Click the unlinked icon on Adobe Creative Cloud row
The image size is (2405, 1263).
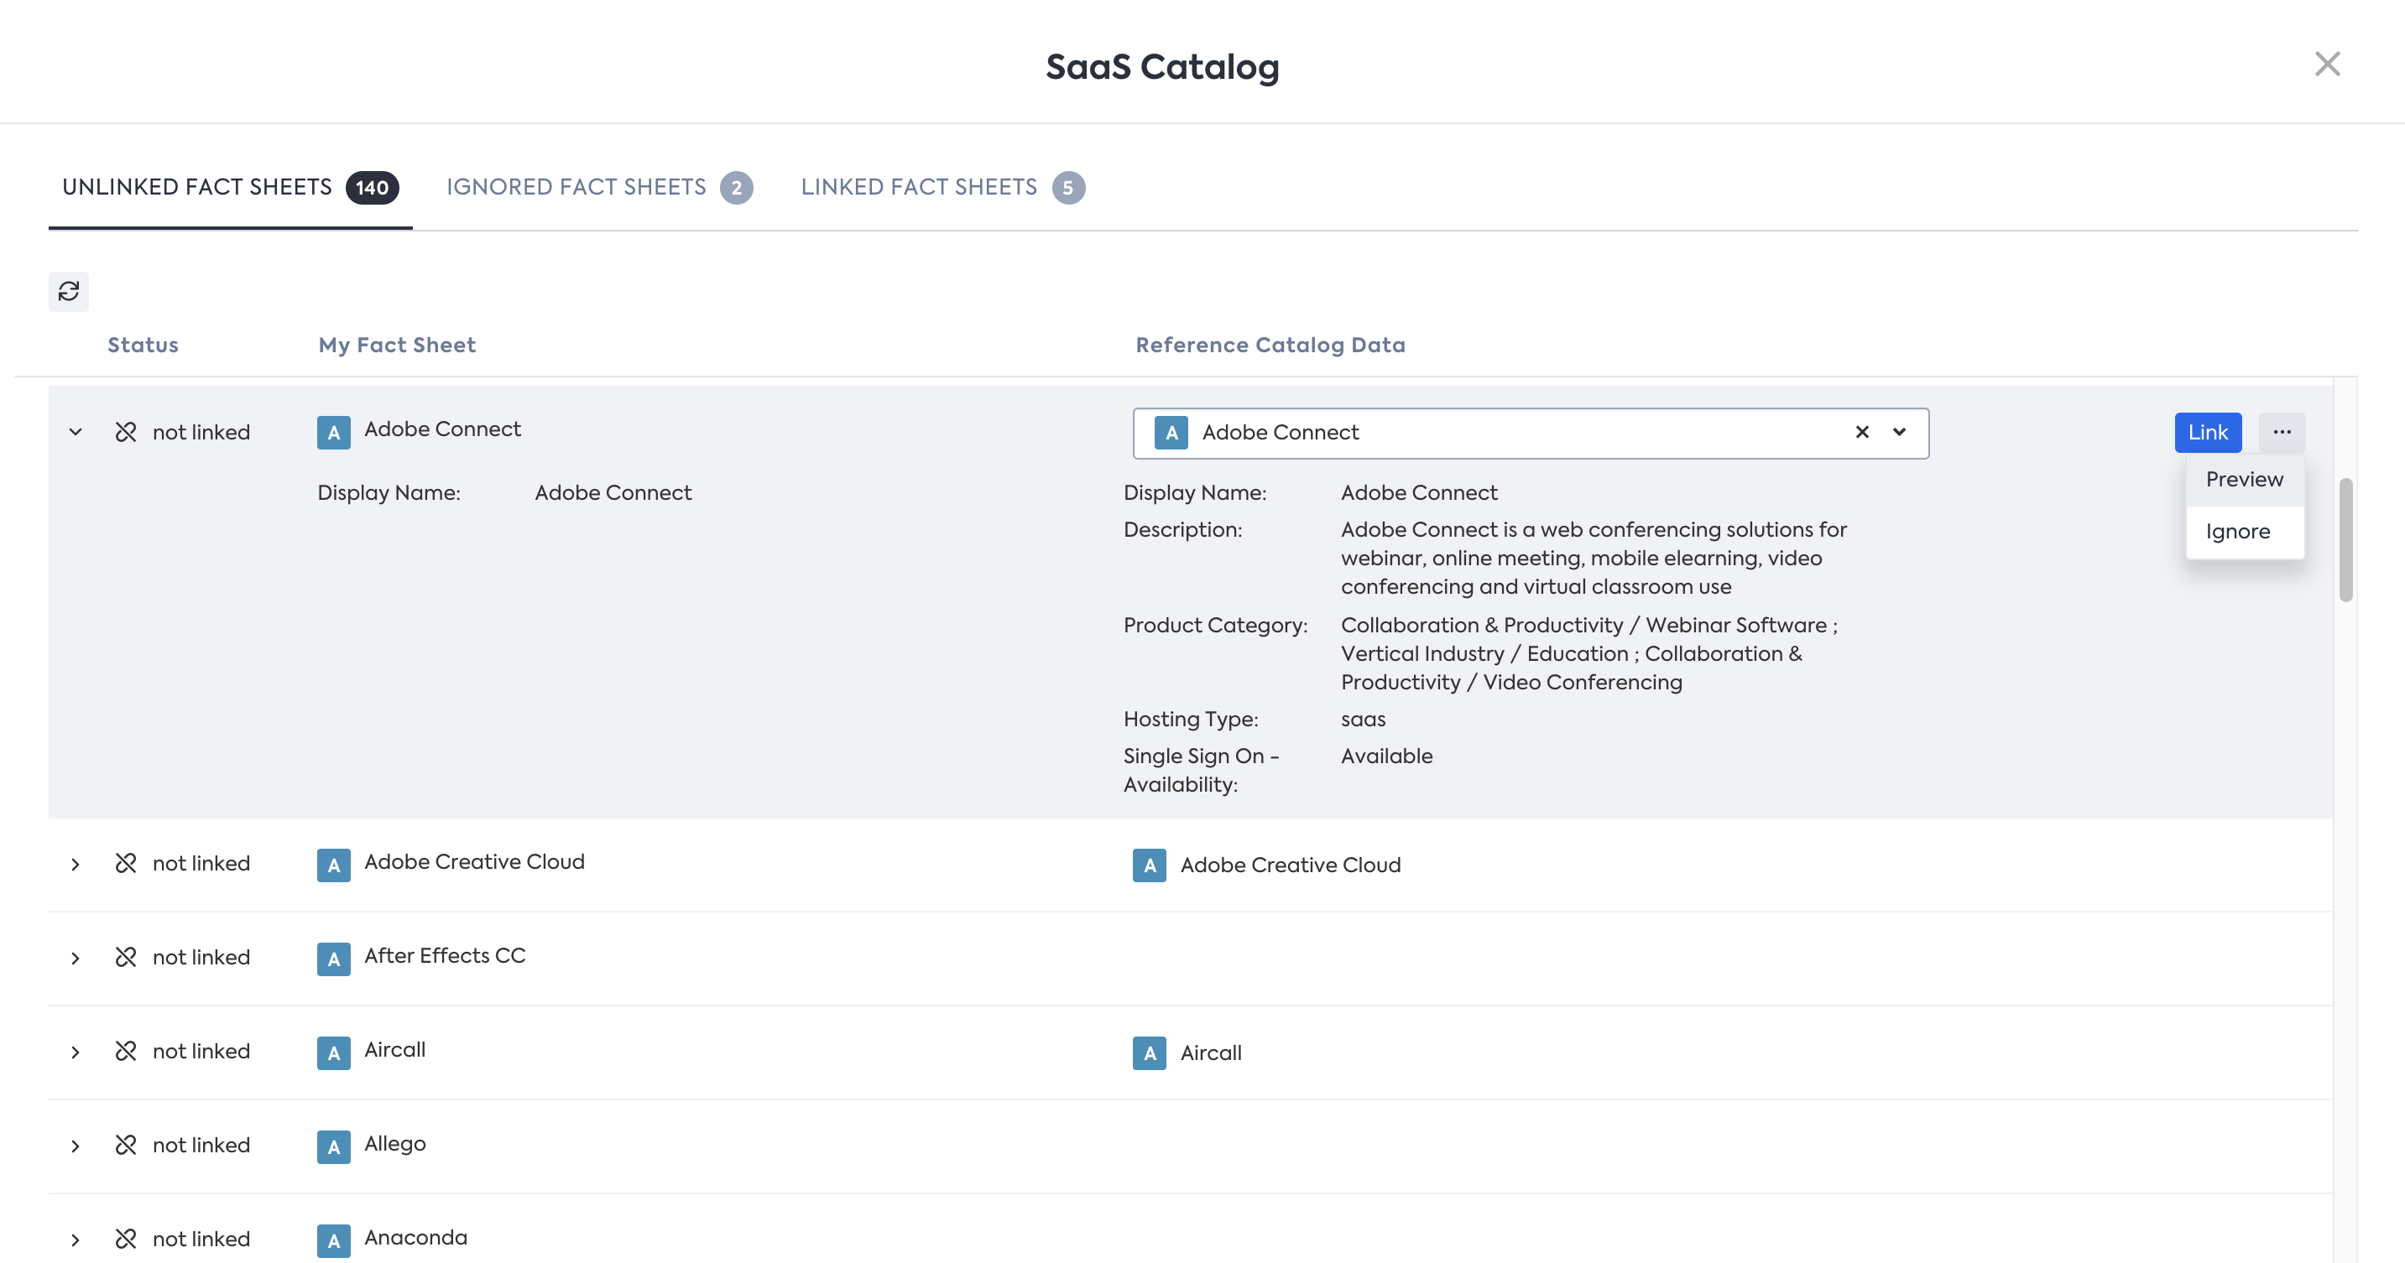[x=126, y=864]
